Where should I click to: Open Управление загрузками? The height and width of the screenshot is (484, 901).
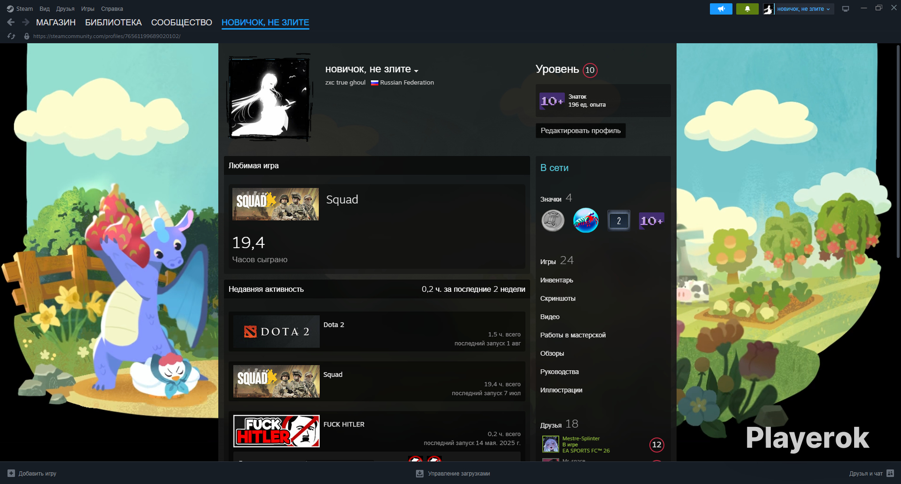tap(459, 473)
